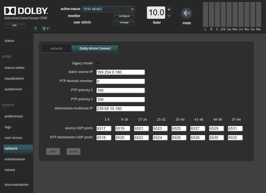
Task: Click the location pin play icon button
Action: 46,29
